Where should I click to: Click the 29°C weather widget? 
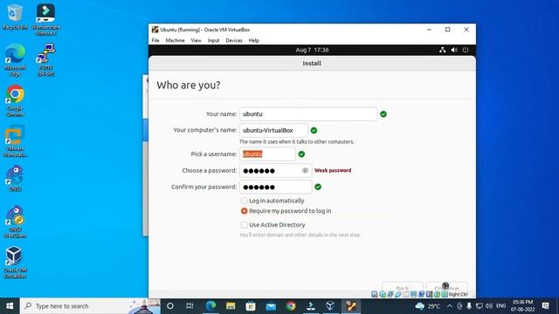(428, 306)
